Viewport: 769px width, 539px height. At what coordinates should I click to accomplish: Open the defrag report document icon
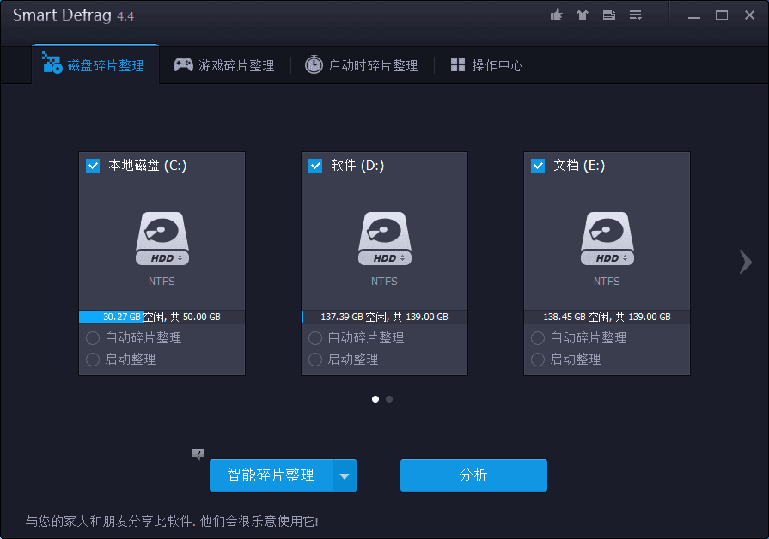click(x=608, y=15)
